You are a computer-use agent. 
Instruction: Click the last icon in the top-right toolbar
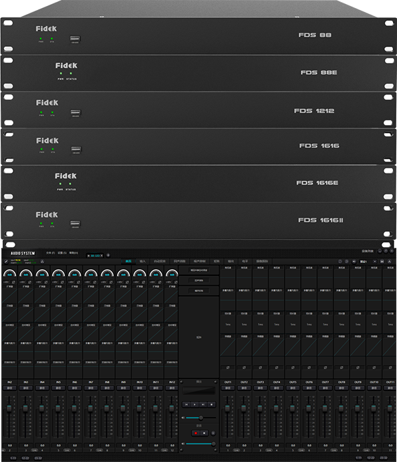tap(390, 261)
